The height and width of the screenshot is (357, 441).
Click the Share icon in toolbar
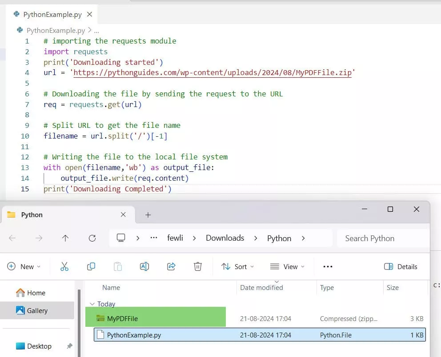point(171,266)
